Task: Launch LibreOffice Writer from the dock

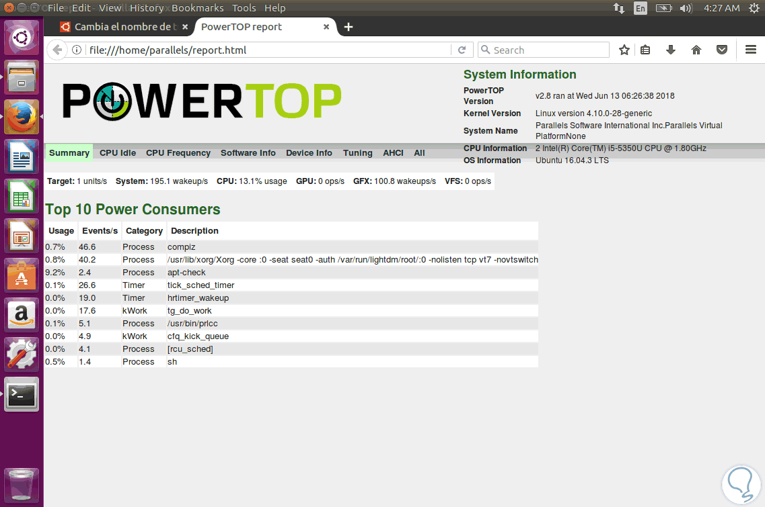Action: (x=22, y=156)
